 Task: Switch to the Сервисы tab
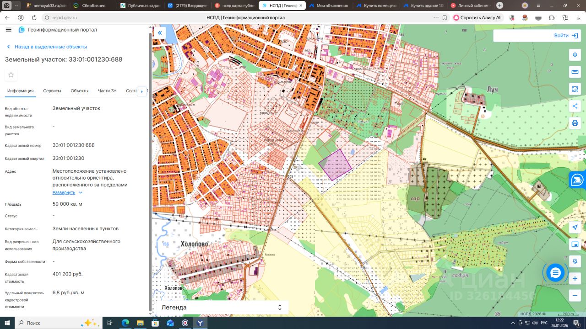coord(52,91)
